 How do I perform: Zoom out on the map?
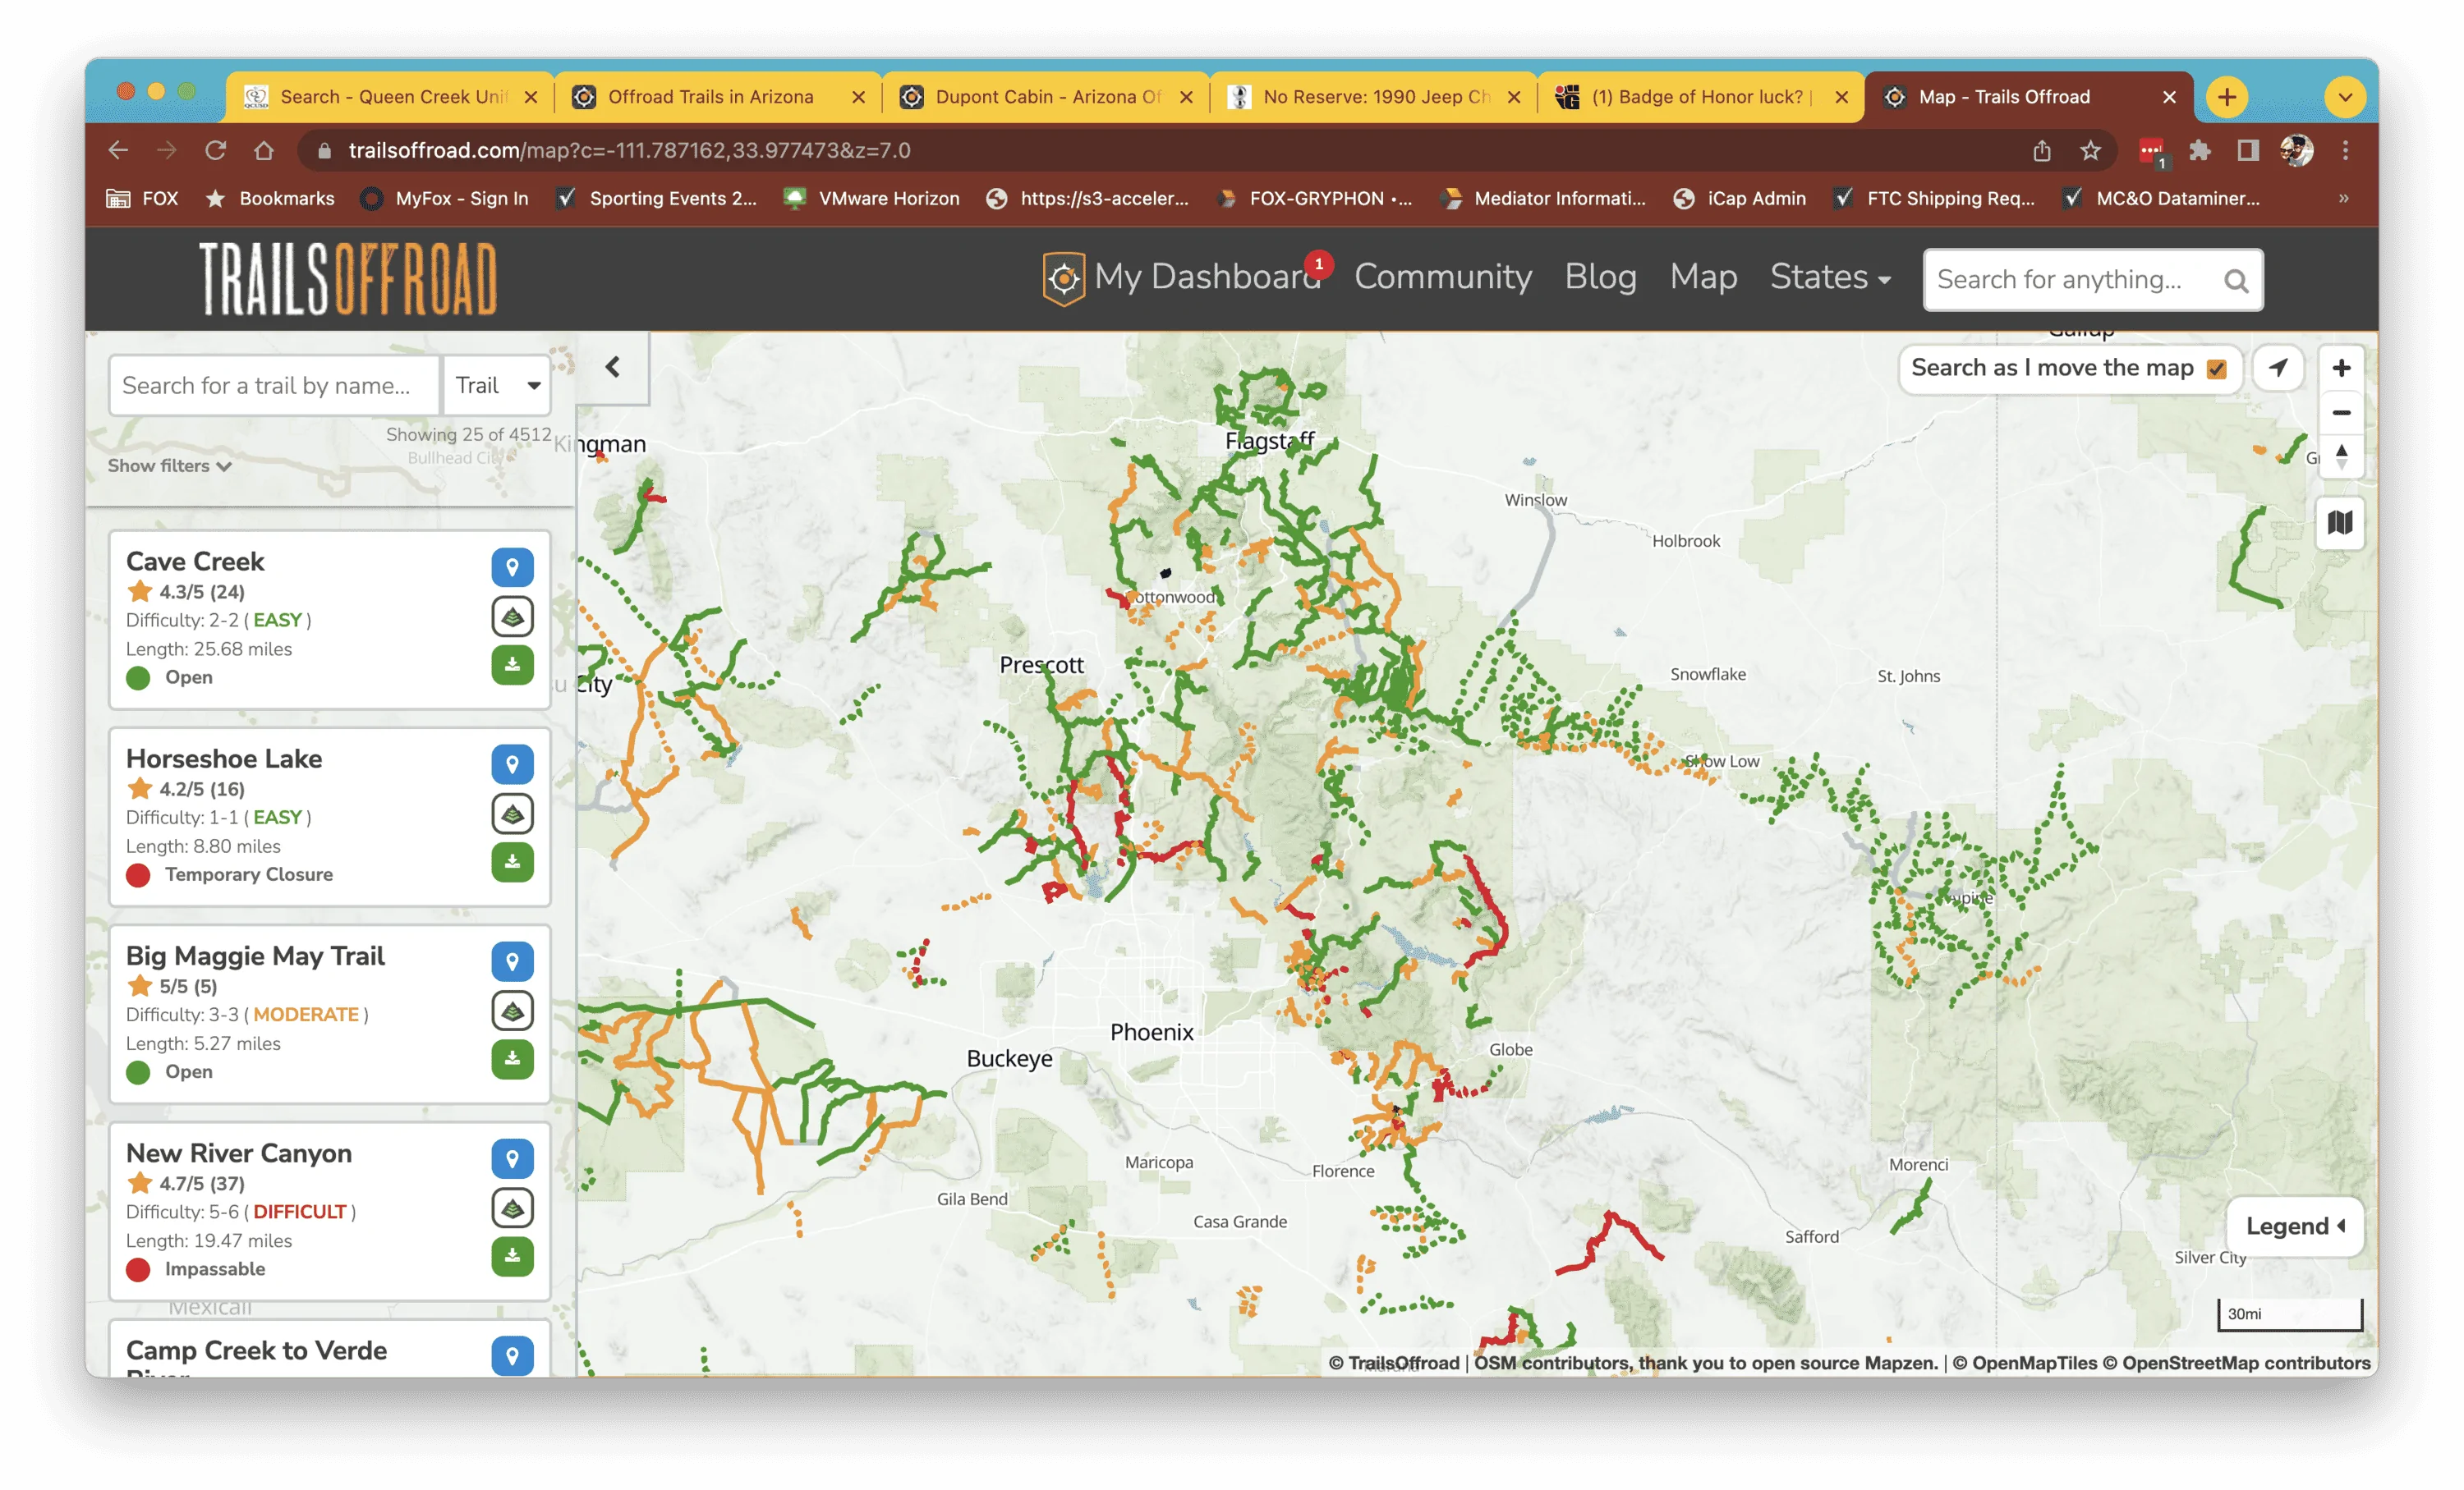(2340, 413)
